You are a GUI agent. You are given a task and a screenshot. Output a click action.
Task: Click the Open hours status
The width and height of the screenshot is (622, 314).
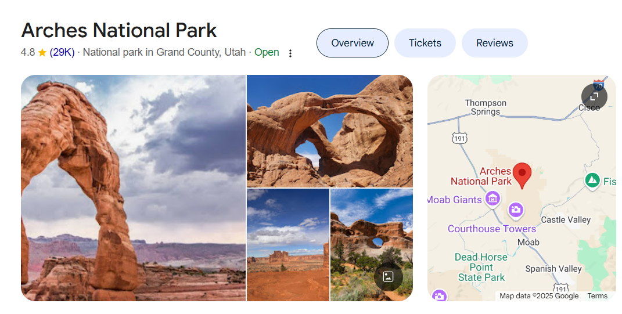pyautogui.click(x=267, y=52)
